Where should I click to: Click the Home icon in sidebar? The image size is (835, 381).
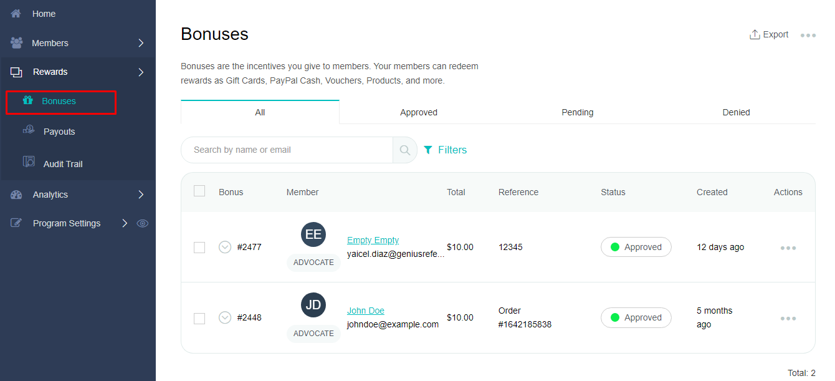(16, 13)
